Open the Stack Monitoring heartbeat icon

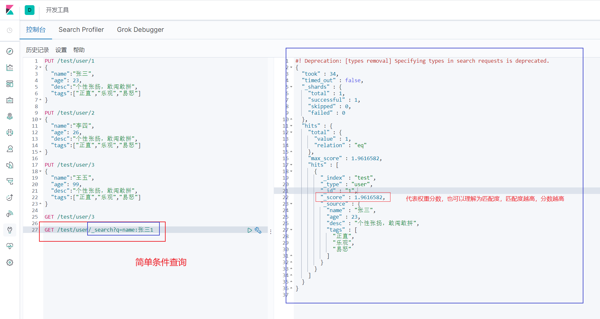click(x=10, y=246)
